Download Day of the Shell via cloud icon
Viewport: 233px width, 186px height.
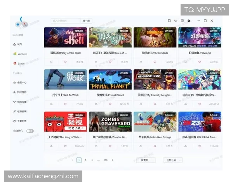click(51, 62)
